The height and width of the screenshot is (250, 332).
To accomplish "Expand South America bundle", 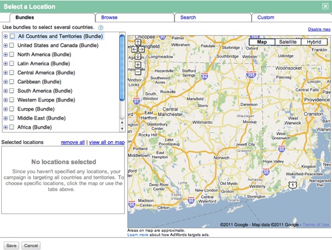I will click(5, 91).
